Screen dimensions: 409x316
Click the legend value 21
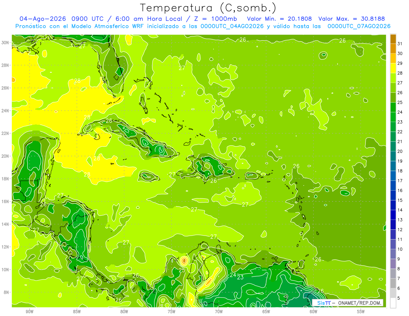pos(400,141)
